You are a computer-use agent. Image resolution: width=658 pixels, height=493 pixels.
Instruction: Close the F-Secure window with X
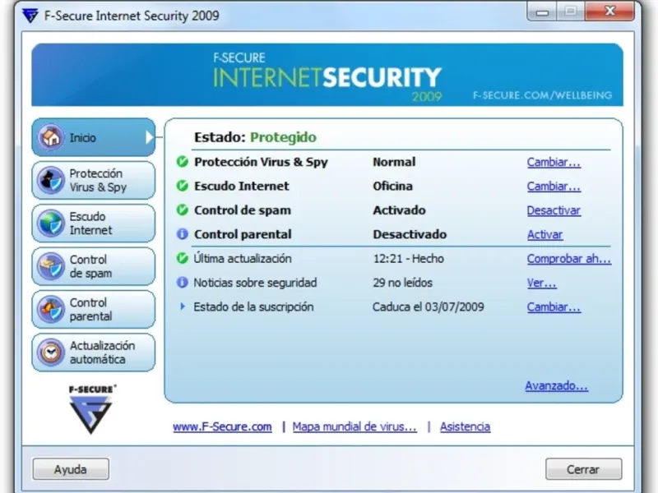609,12
